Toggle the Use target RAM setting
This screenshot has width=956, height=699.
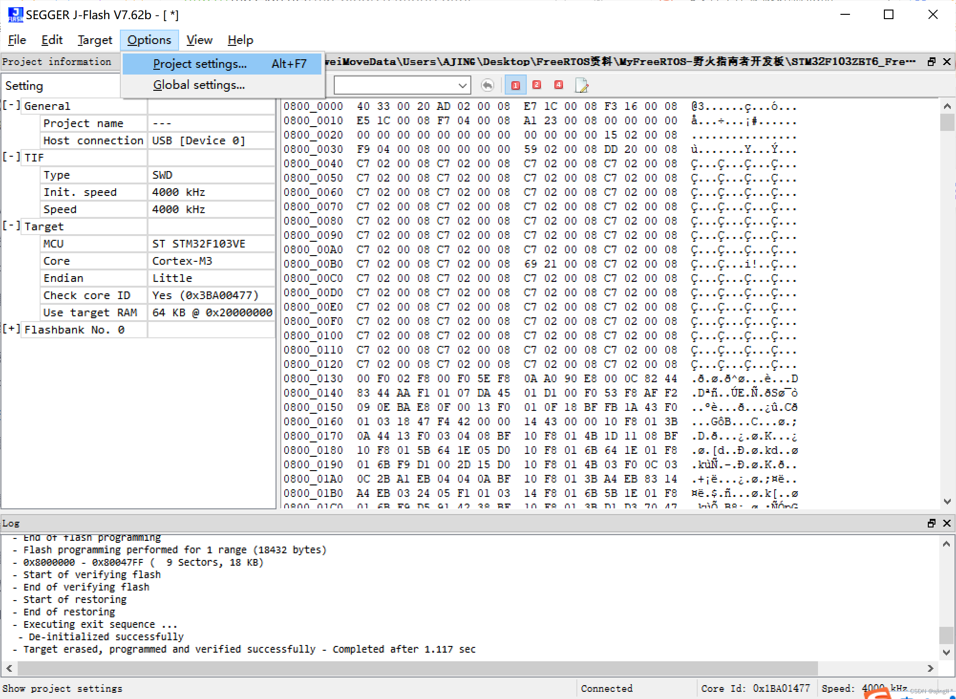pyautogui.click(x=212, y=312)
